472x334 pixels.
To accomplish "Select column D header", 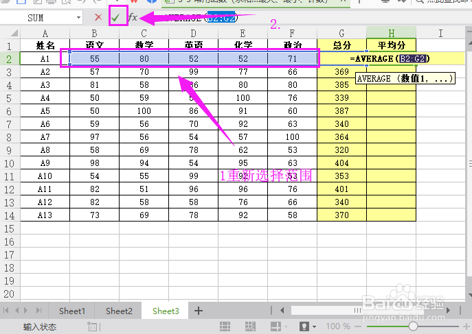I will [193, 33].
